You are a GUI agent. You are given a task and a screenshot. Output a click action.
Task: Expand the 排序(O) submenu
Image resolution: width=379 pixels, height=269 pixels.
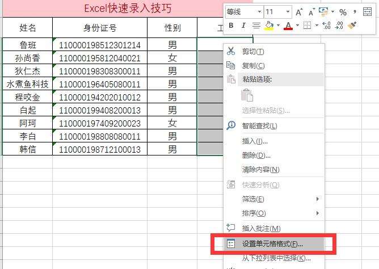(x=275, y=213)
